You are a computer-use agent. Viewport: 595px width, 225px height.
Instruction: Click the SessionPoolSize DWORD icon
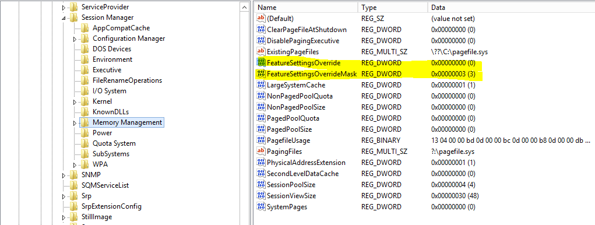tap(261, 185)
